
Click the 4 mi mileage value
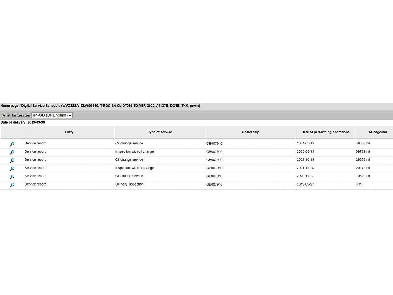pyautogui.click(x=359, y=184)
